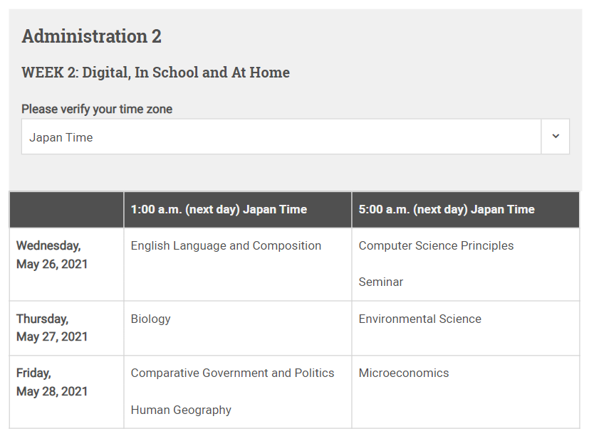589x441 pixels.
Task: Click the WEEK 2 Digital subheading
Action: coord(155,73)
